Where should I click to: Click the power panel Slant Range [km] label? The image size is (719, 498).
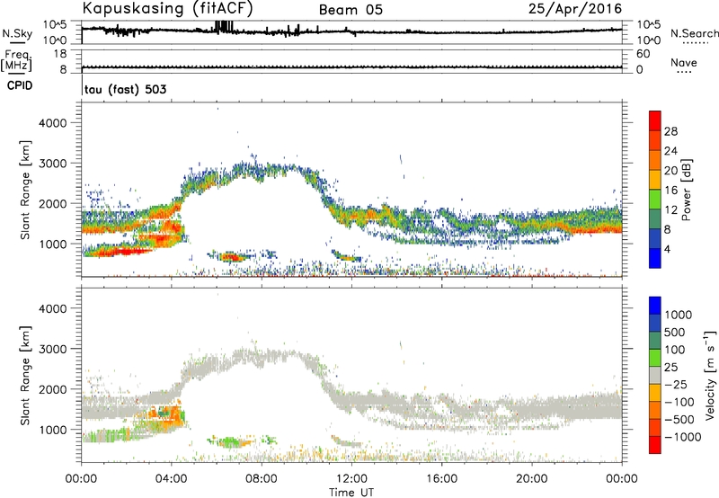point(25,190)
